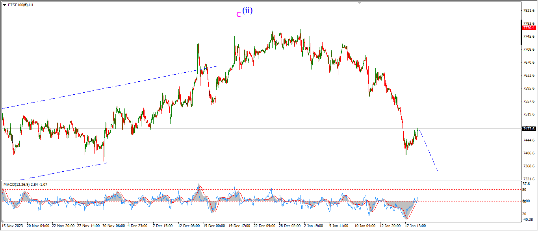Select the magenta 'c' wave label
This screenshot has height=231, width=538.
(238, 15)
